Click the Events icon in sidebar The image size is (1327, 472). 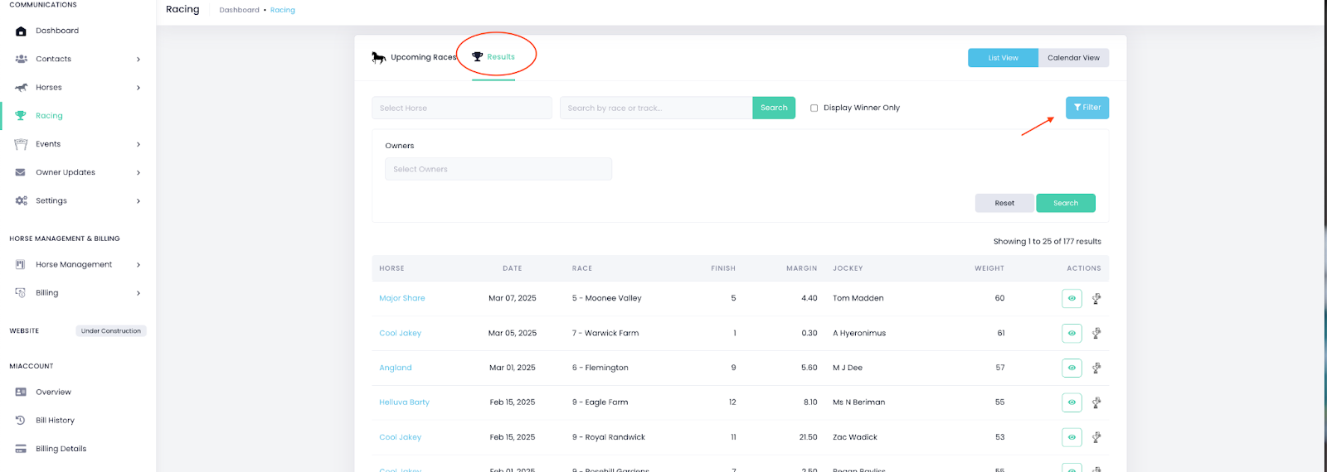(21, 144)
